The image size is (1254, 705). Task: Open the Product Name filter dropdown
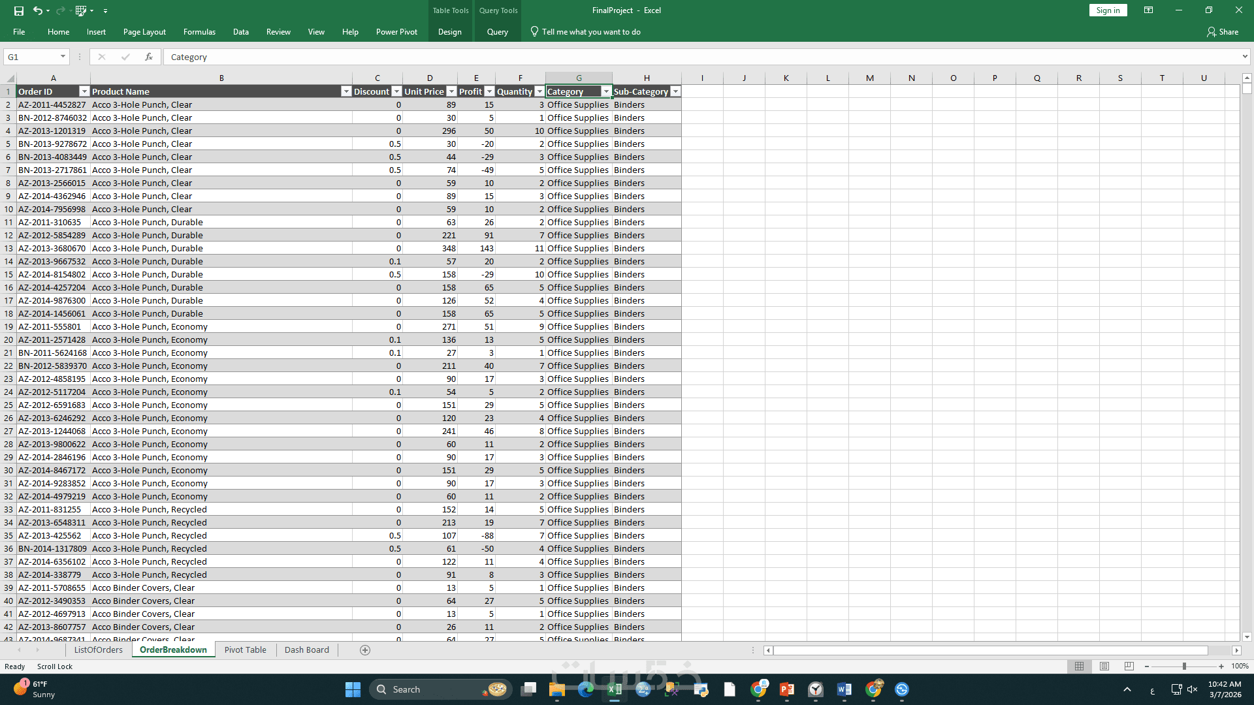point(346,92)
